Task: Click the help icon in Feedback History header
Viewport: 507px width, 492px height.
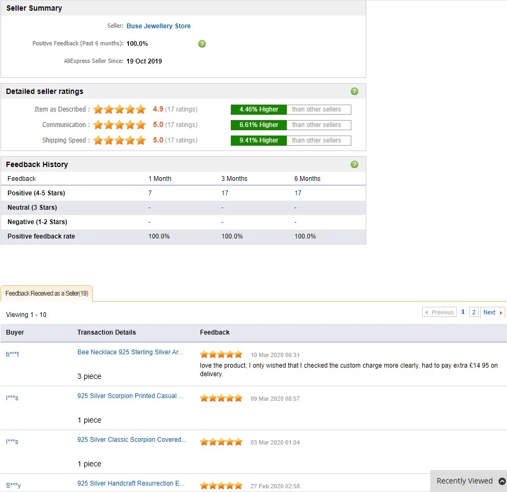Action: 355,164
